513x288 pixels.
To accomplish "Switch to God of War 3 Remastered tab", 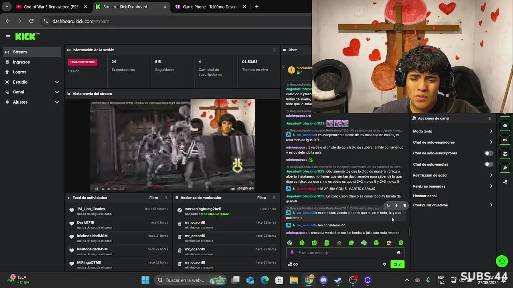I will point(51,7).
